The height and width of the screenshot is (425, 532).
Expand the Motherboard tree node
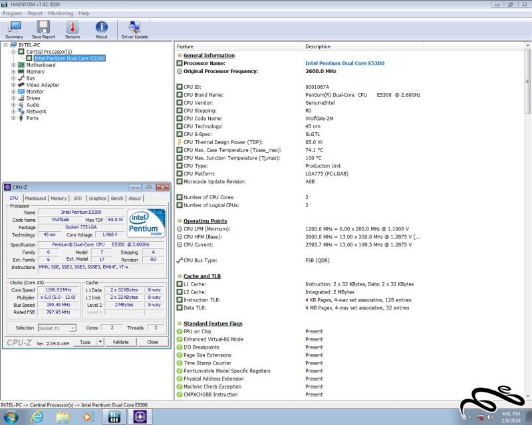click(x=13, y=64)
